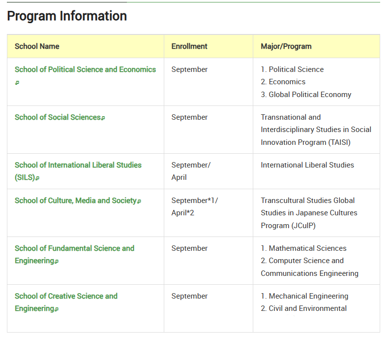Click the School Name column header
The width and height of the screenshot is (390, 338).
pos(37,46)
